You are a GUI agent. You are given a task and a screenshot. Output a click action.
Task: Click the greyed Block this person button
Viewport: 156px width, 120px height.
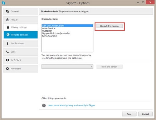(110, 67)
